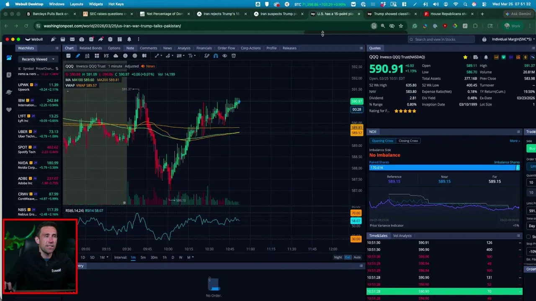
Task: Click the yellow favorite star beside QQQ
Action: point(465,57)
